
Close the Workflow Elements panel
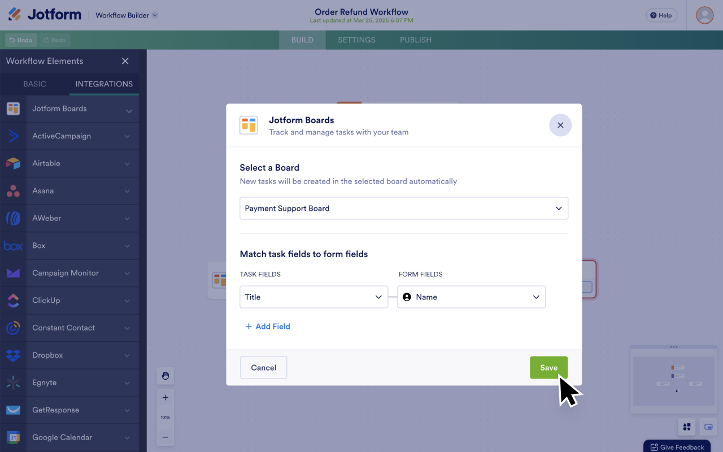point(125,61)
